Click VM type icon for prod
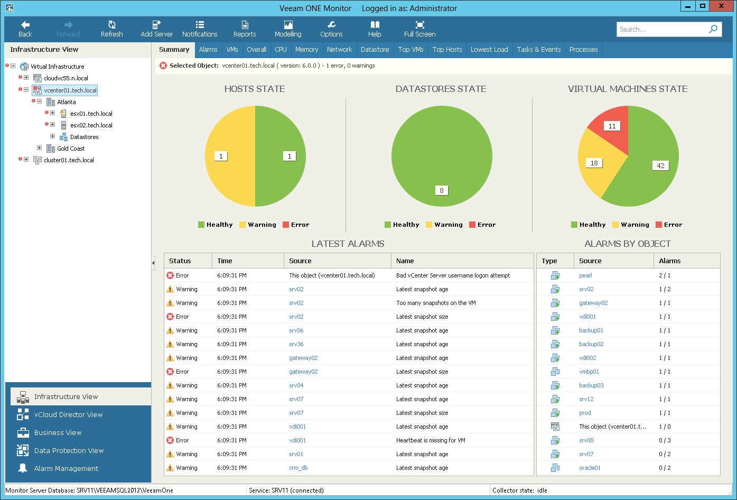 tap(555, 413)
